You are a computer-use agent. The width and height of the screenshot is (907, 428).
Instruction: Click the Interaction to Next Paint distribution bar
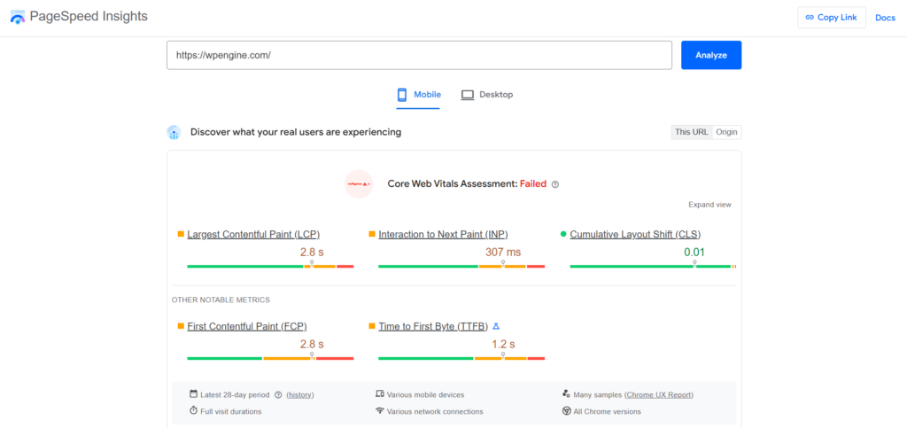(x=461, y=266)
